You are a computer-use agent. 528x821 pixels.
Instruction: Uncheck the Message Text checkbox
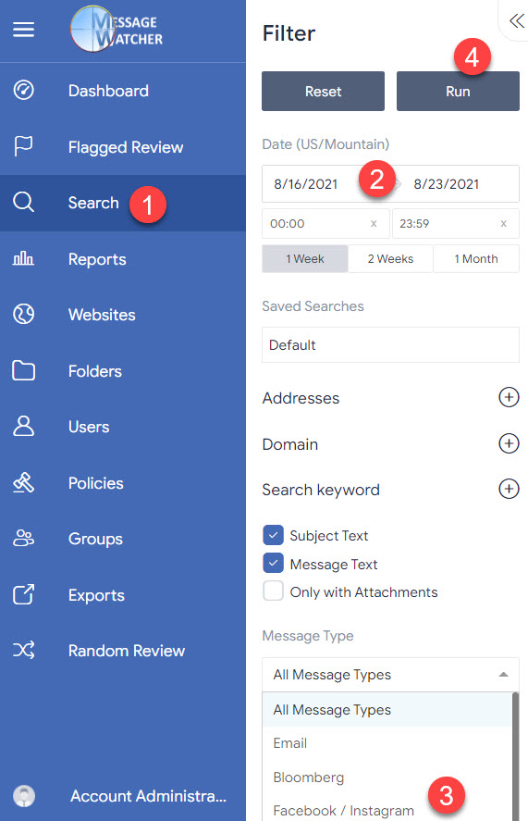(273, 564)
